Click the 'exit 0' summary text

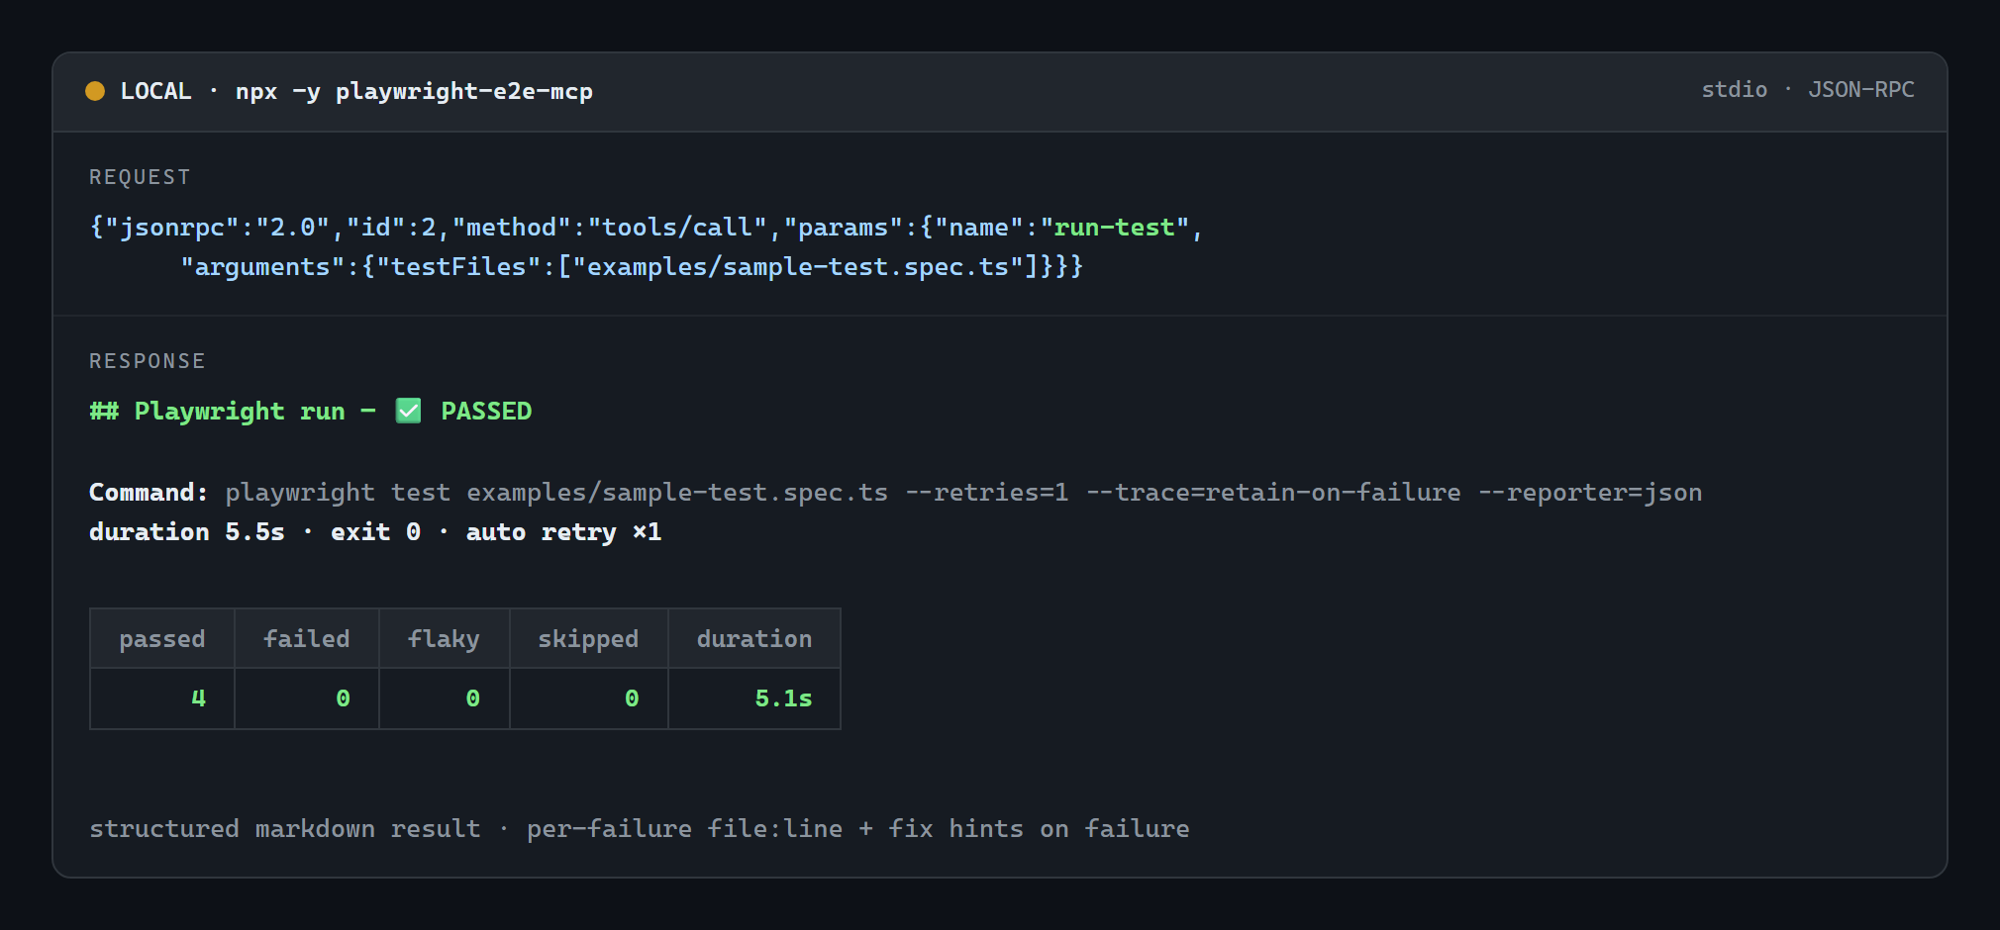(375, 532)
